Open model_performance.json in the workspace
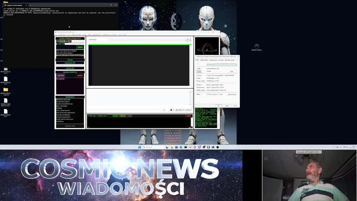Viewport: 357px width, 201px height. coord(65,119)
